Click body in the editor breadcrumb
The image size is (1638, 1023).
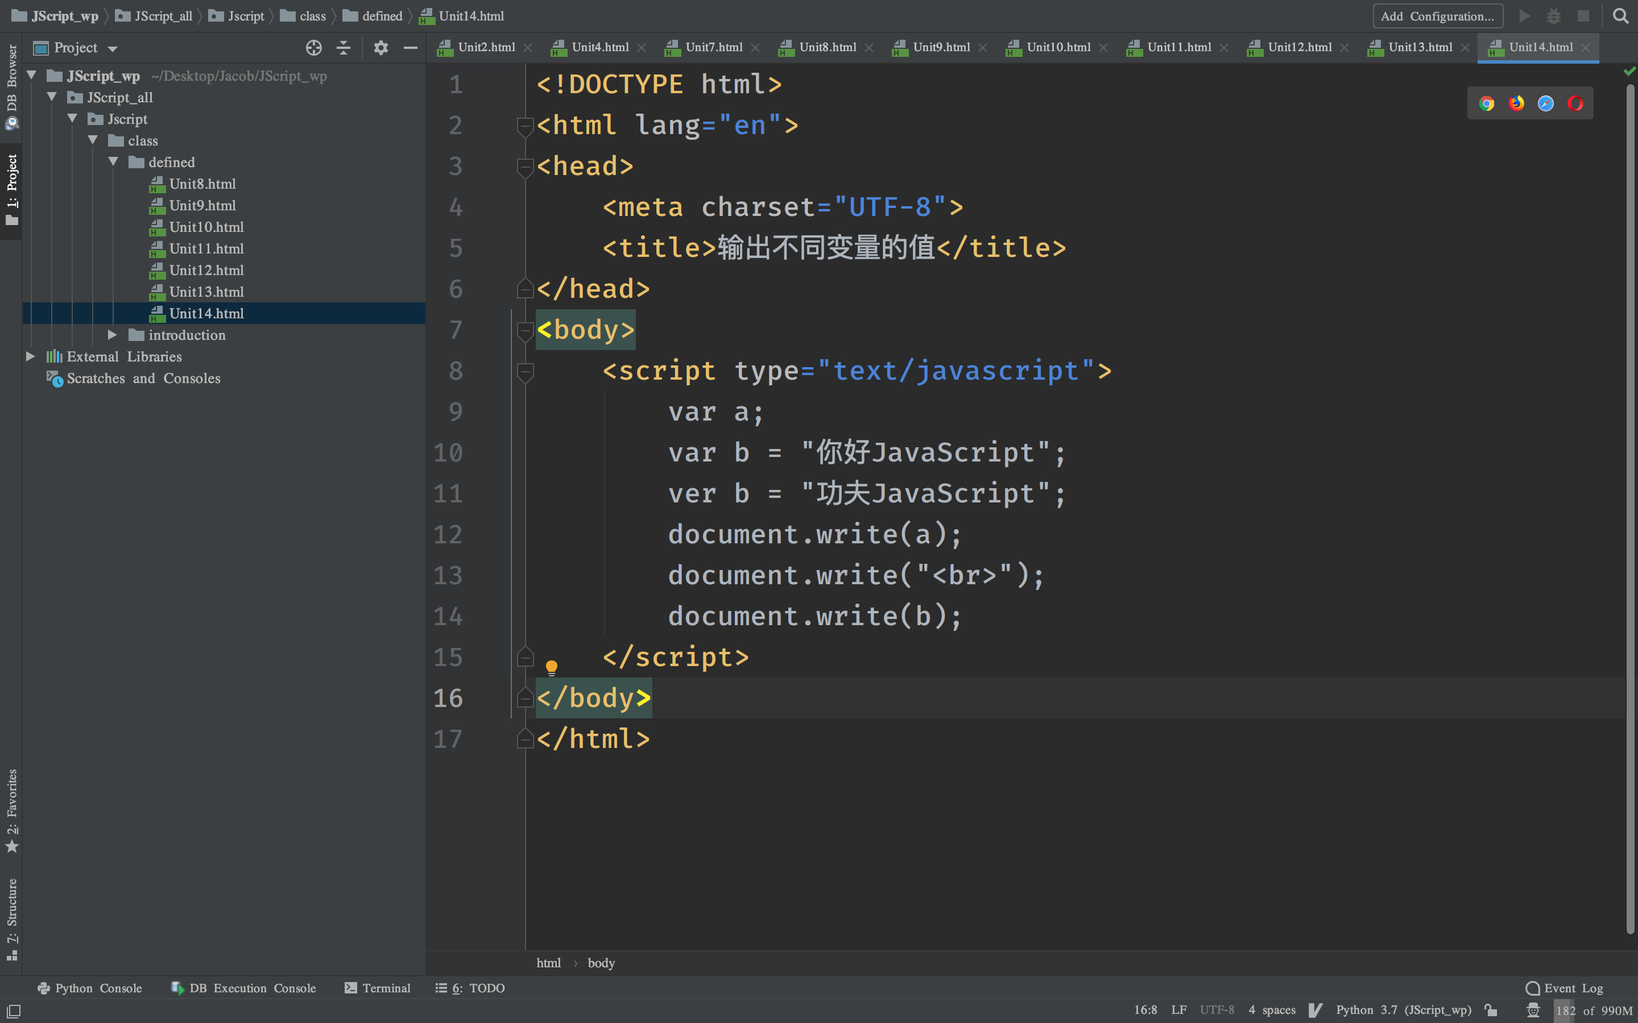point(601,963)
